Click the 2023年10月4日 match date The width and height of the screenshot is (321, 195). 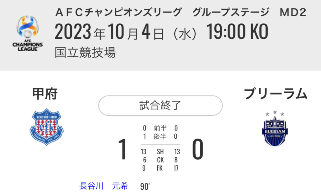109,32
